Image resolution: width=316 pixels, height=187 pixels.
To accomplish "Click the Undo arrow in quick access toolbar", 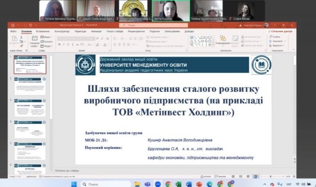I will pos(19,25).
